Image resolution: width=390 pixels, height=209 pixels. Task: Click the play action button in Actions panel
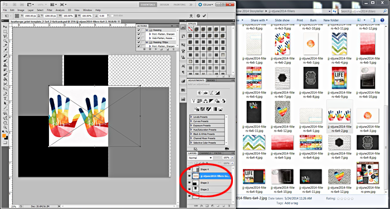coord(155,49)
